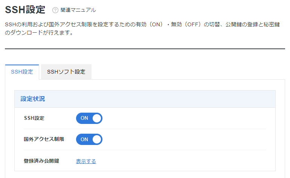Screen dimensions: 290x178
Task: Switch to the SSHソフト設定 tab
Action: [x=66, y=72]
